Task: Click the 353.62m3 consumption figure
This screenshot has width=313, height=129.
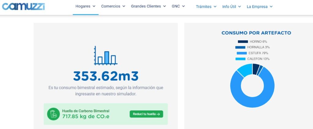Action: tap(106, 76)
